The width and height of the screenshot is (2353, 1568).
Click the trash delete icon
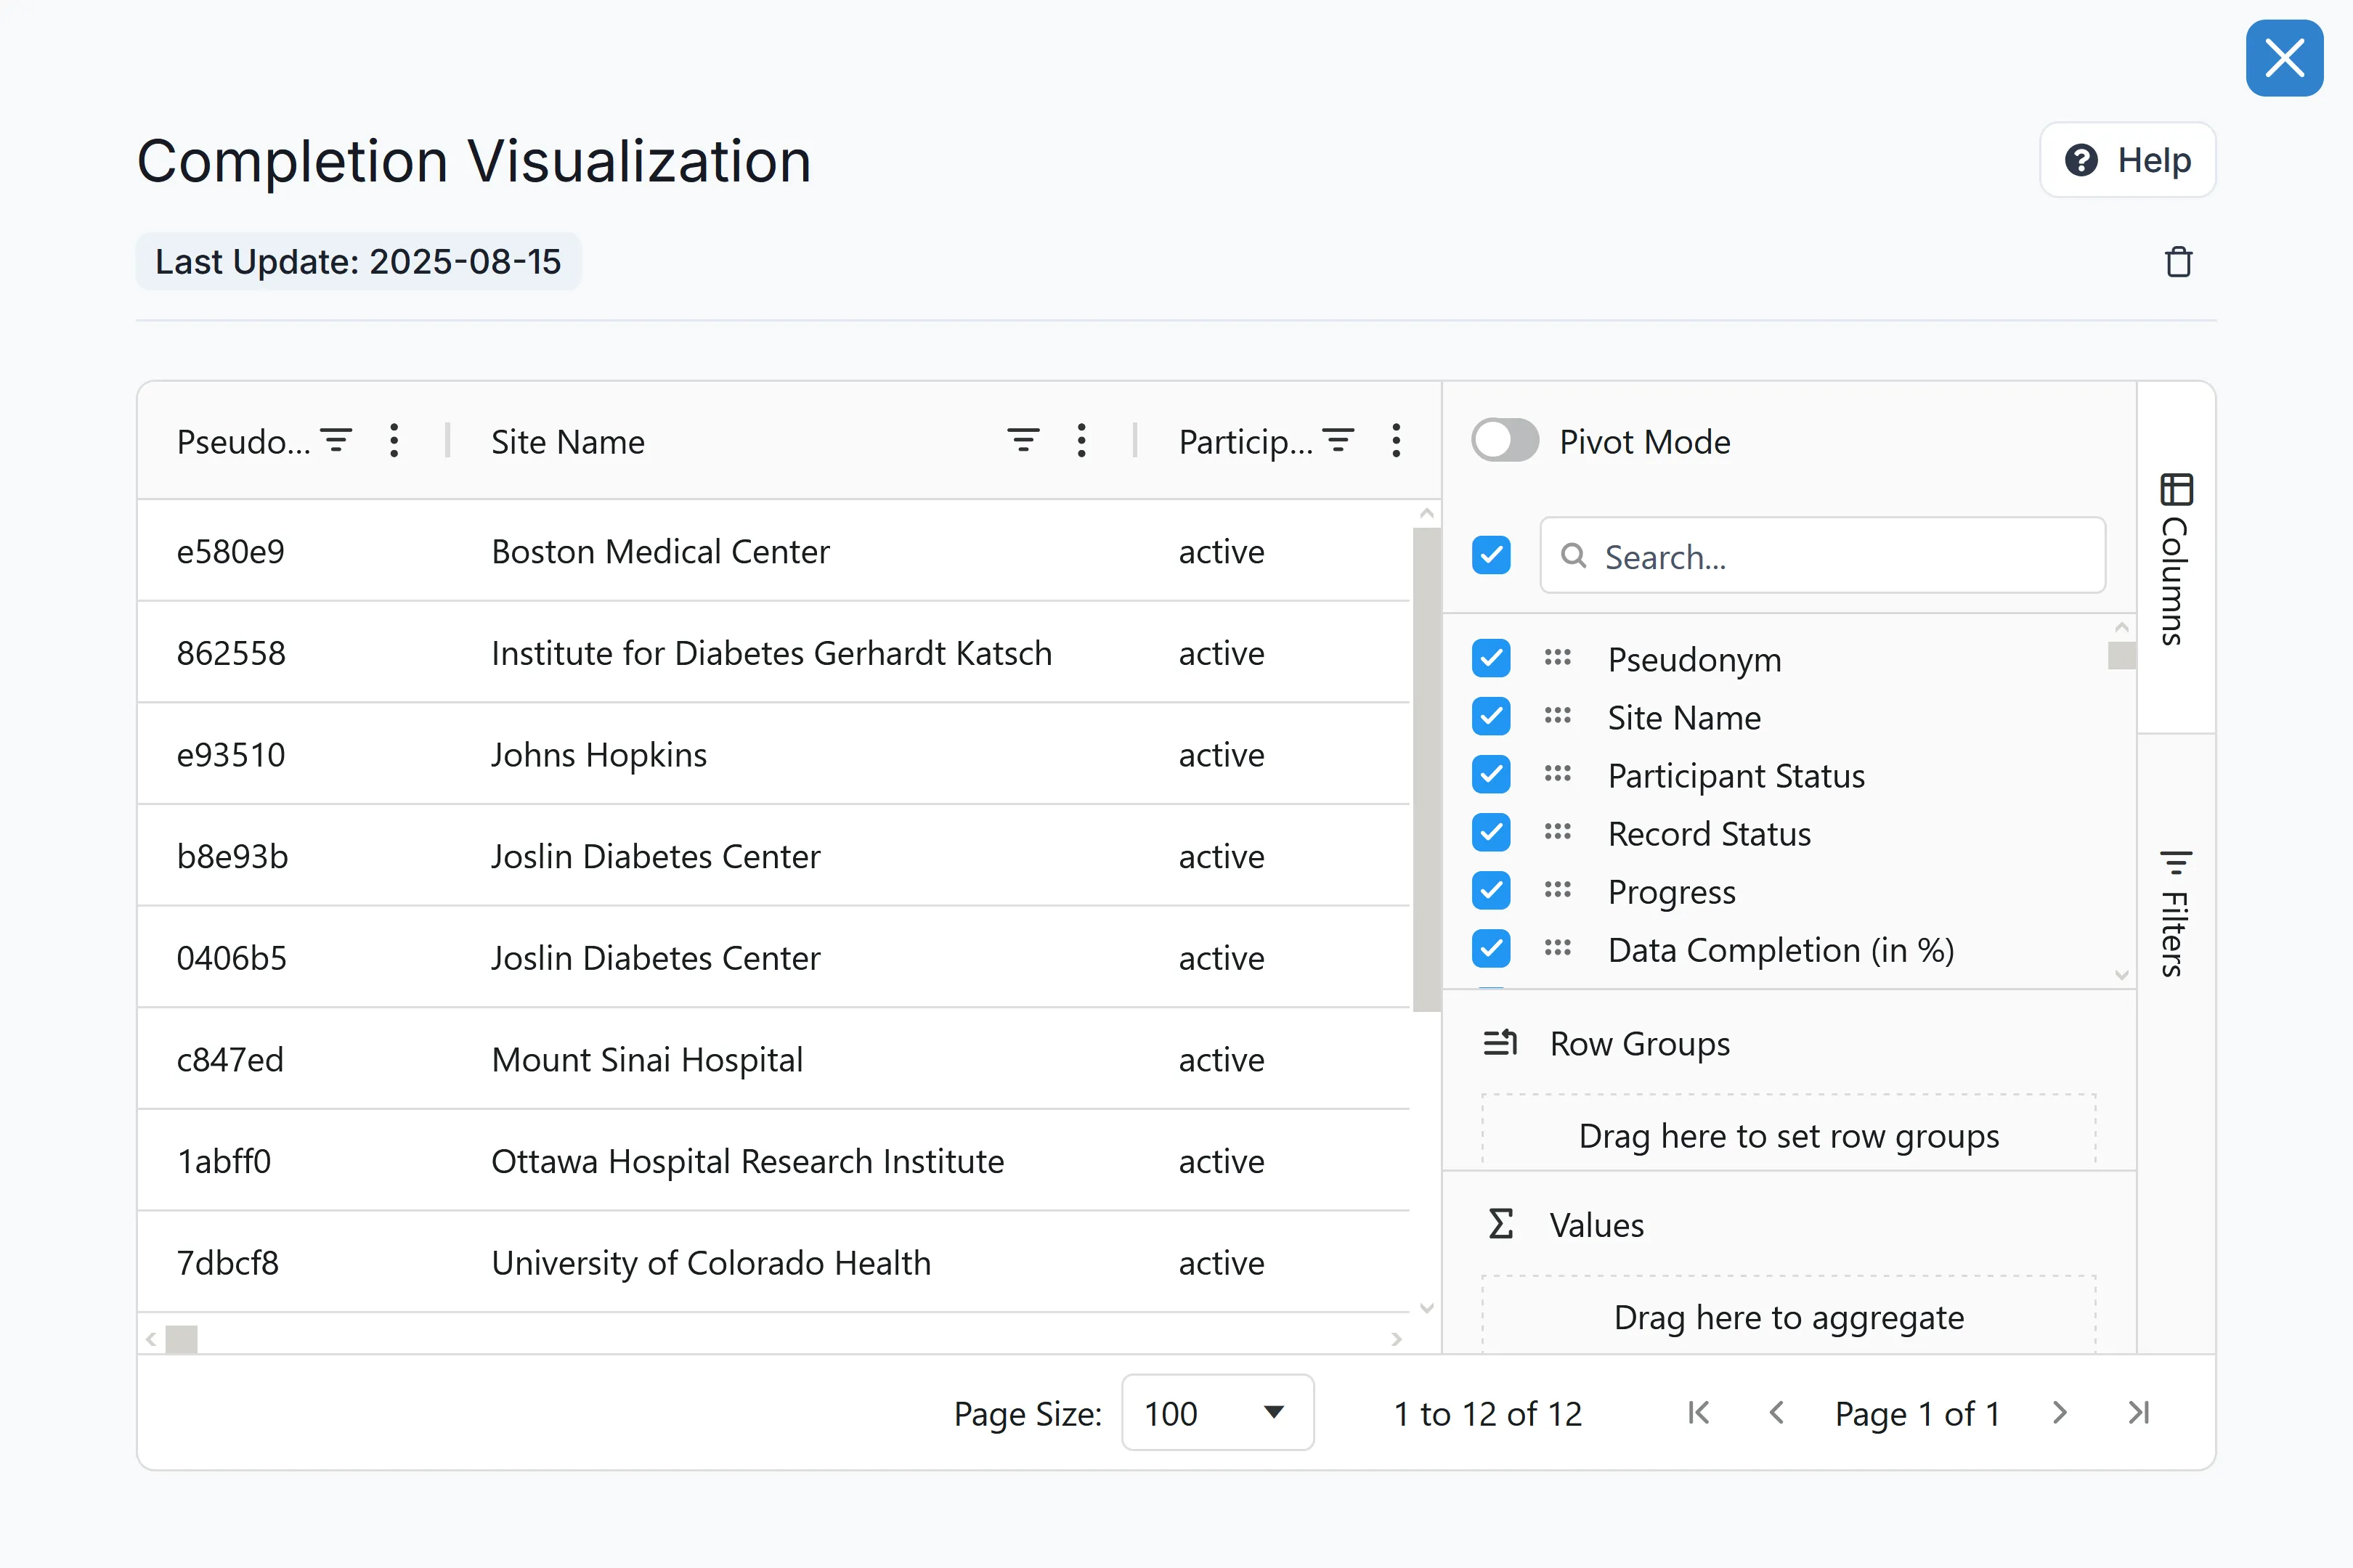click(x=2179, y=262)
